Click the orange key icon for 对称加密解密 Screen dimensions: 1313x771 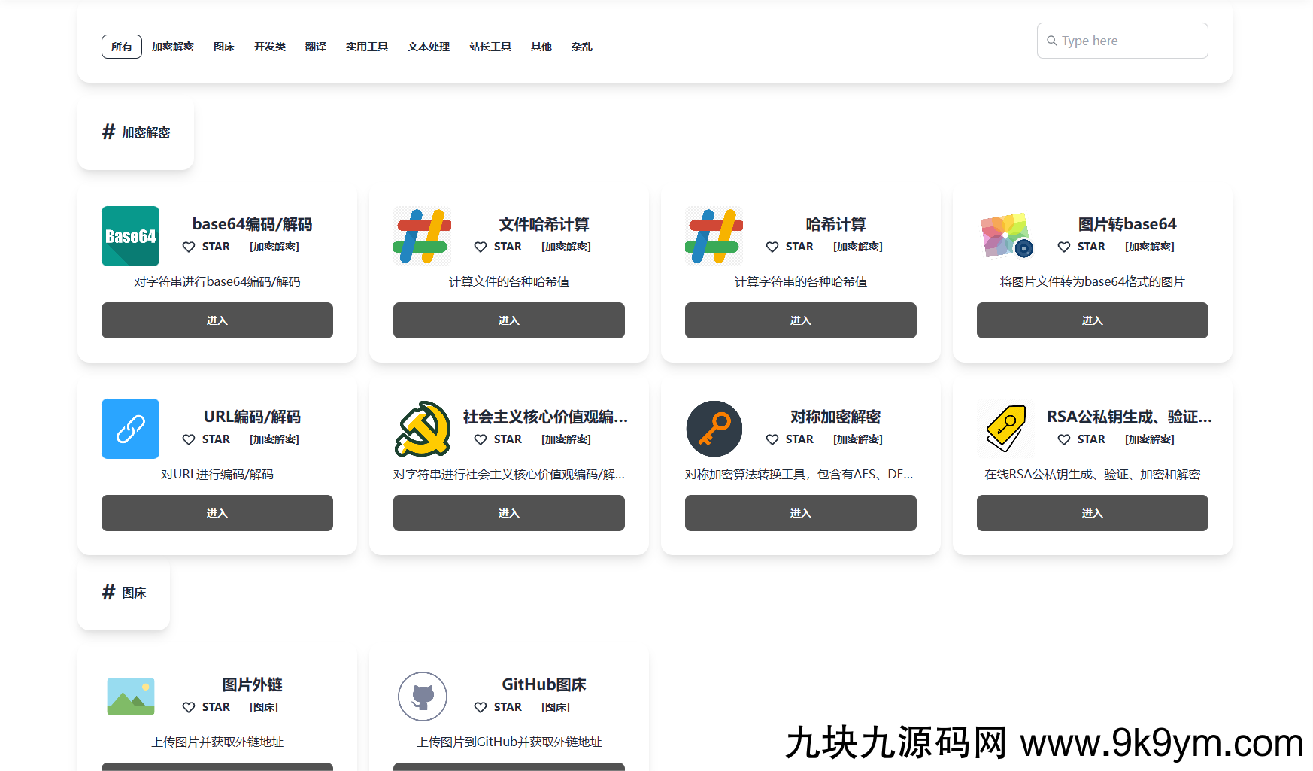pyautogui.click(x=714, y=429)
